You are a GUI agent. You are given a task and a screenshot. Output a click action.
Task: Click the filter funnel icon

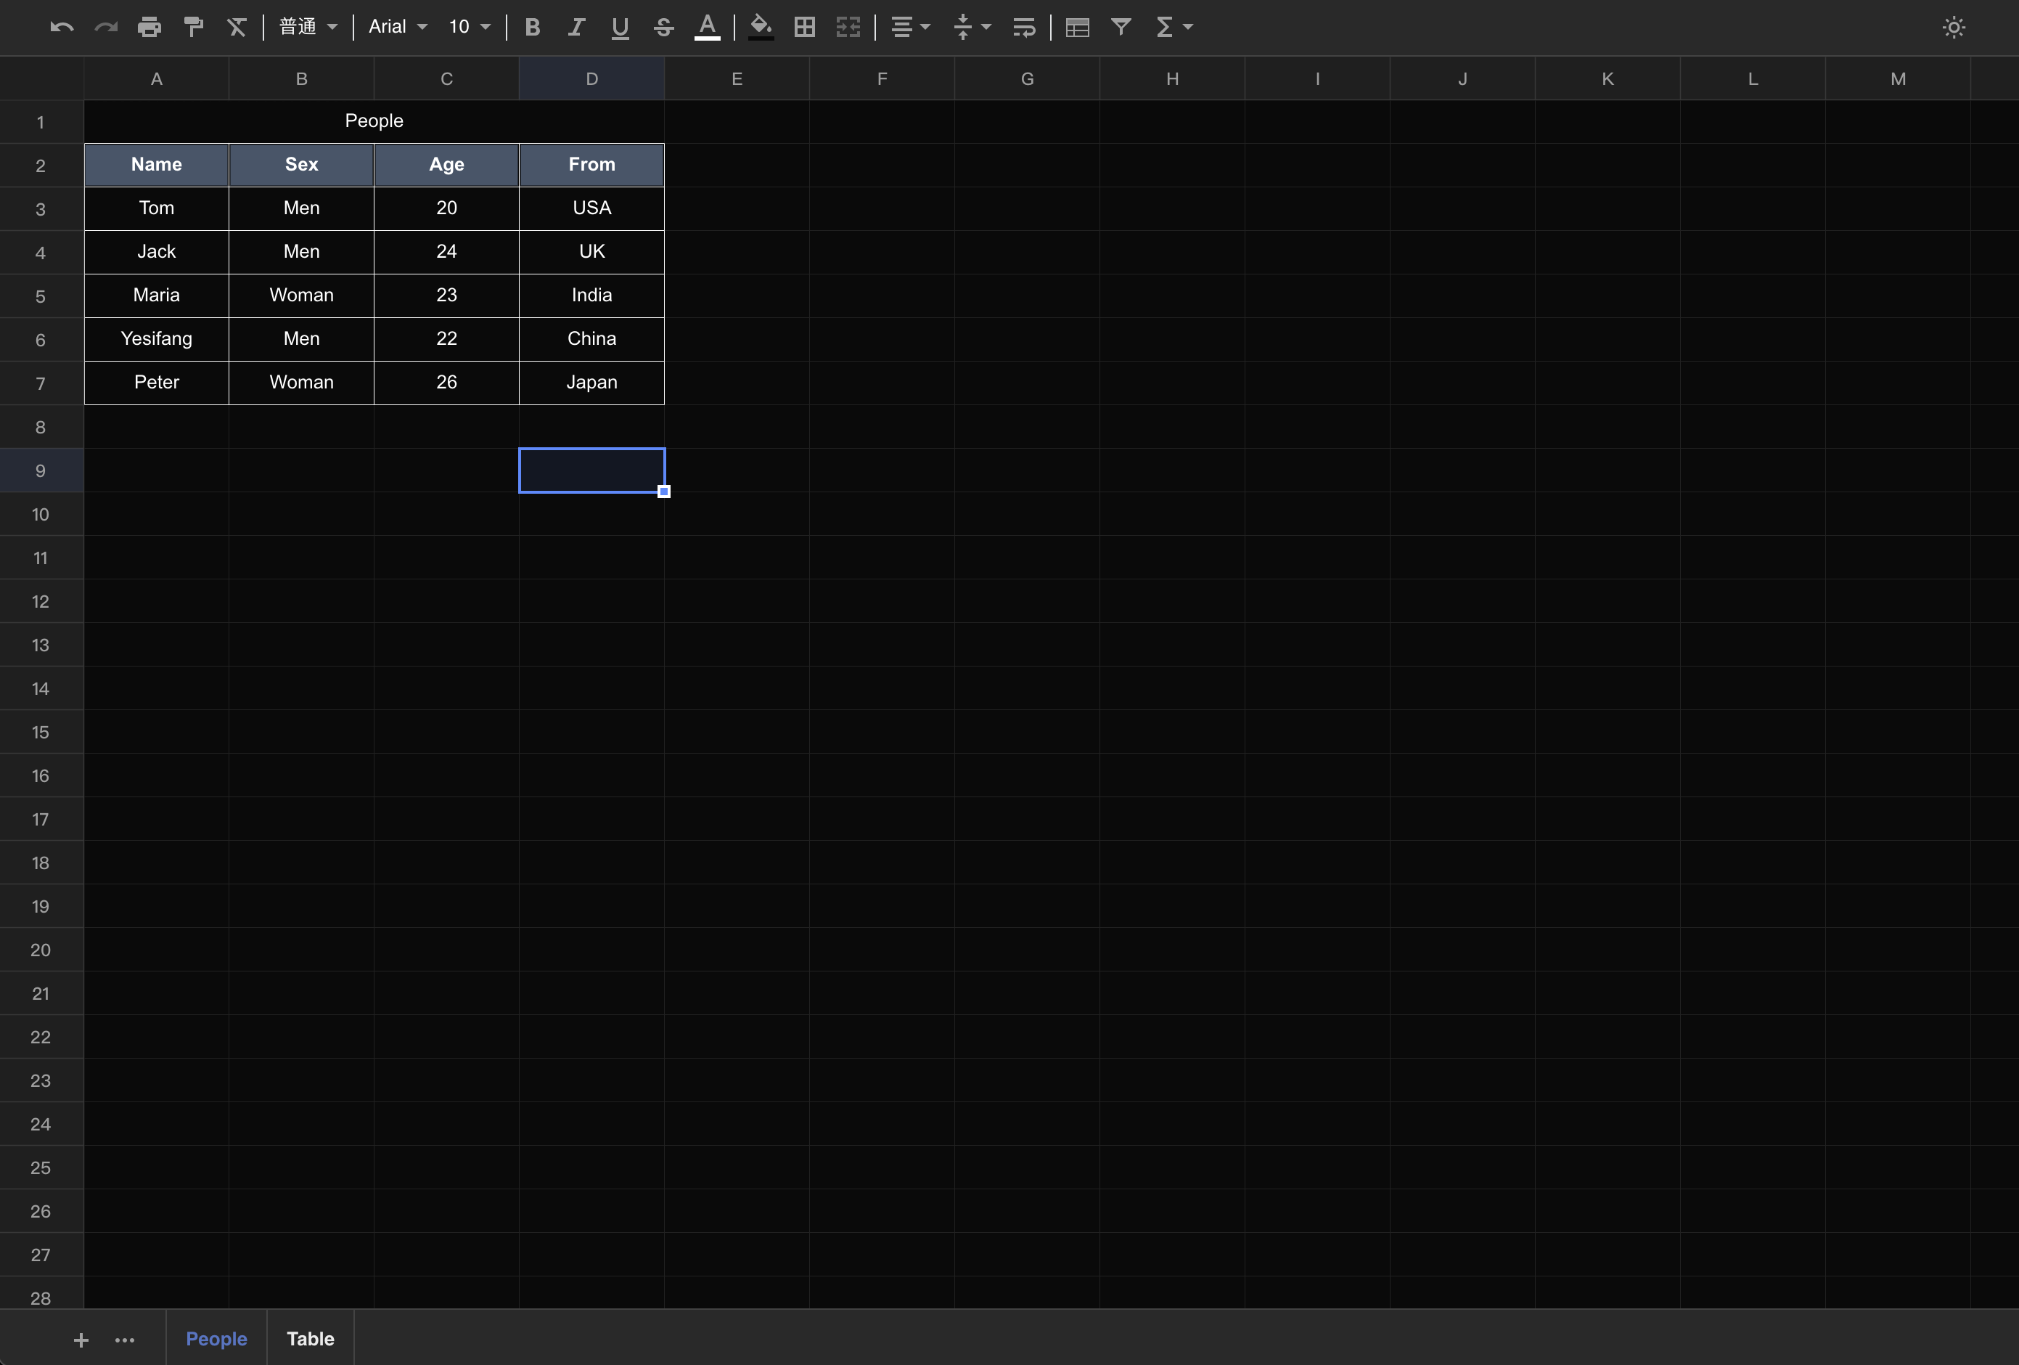tap(1121, 27)
